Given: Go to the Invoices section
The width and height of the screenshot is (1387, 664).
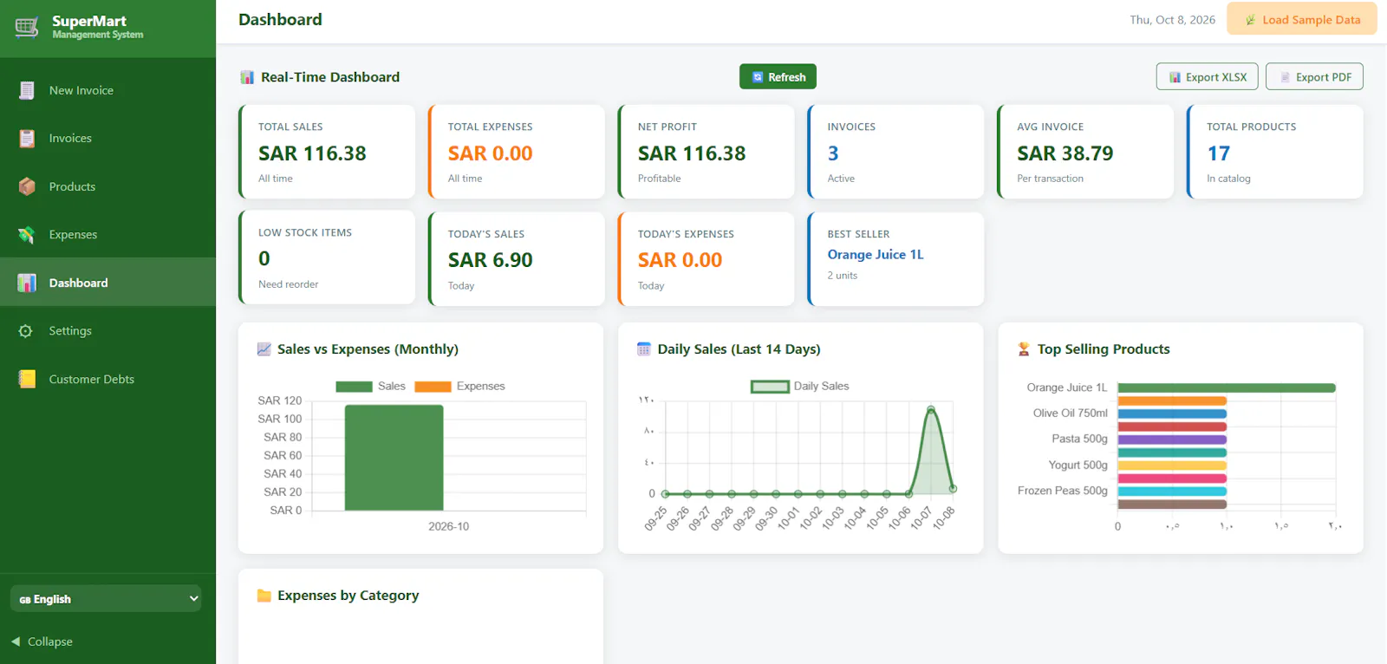Looking at the screenshot, I should tap(107, 139).
